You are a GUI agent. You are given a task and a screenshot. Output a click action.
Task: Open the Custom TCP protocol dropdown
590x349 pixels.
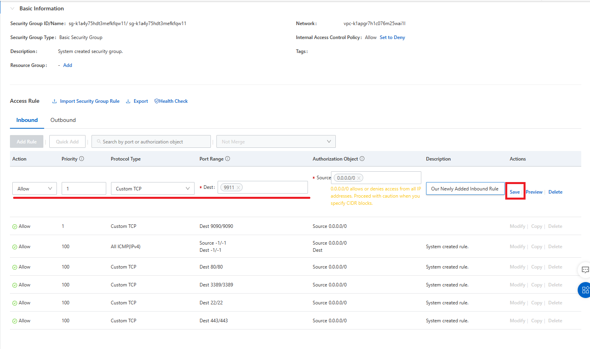tap(152, 188)
